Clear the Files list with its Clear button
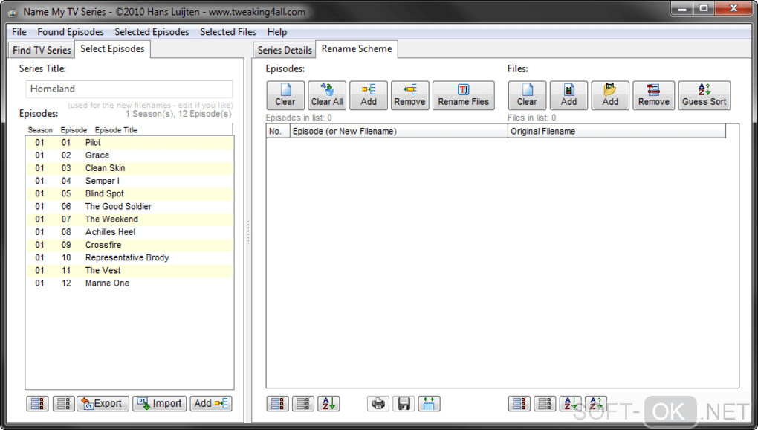 527,95
